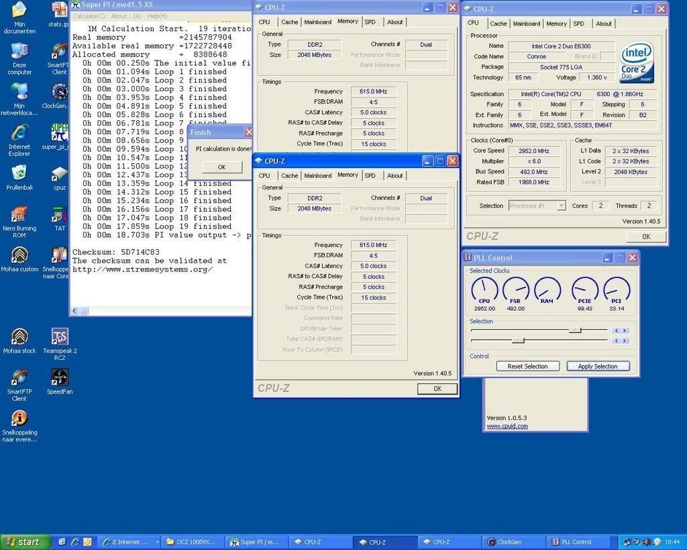Click OK in the front CPU-Z memory window
Screen dimensions: 687x550
point(437,389)
